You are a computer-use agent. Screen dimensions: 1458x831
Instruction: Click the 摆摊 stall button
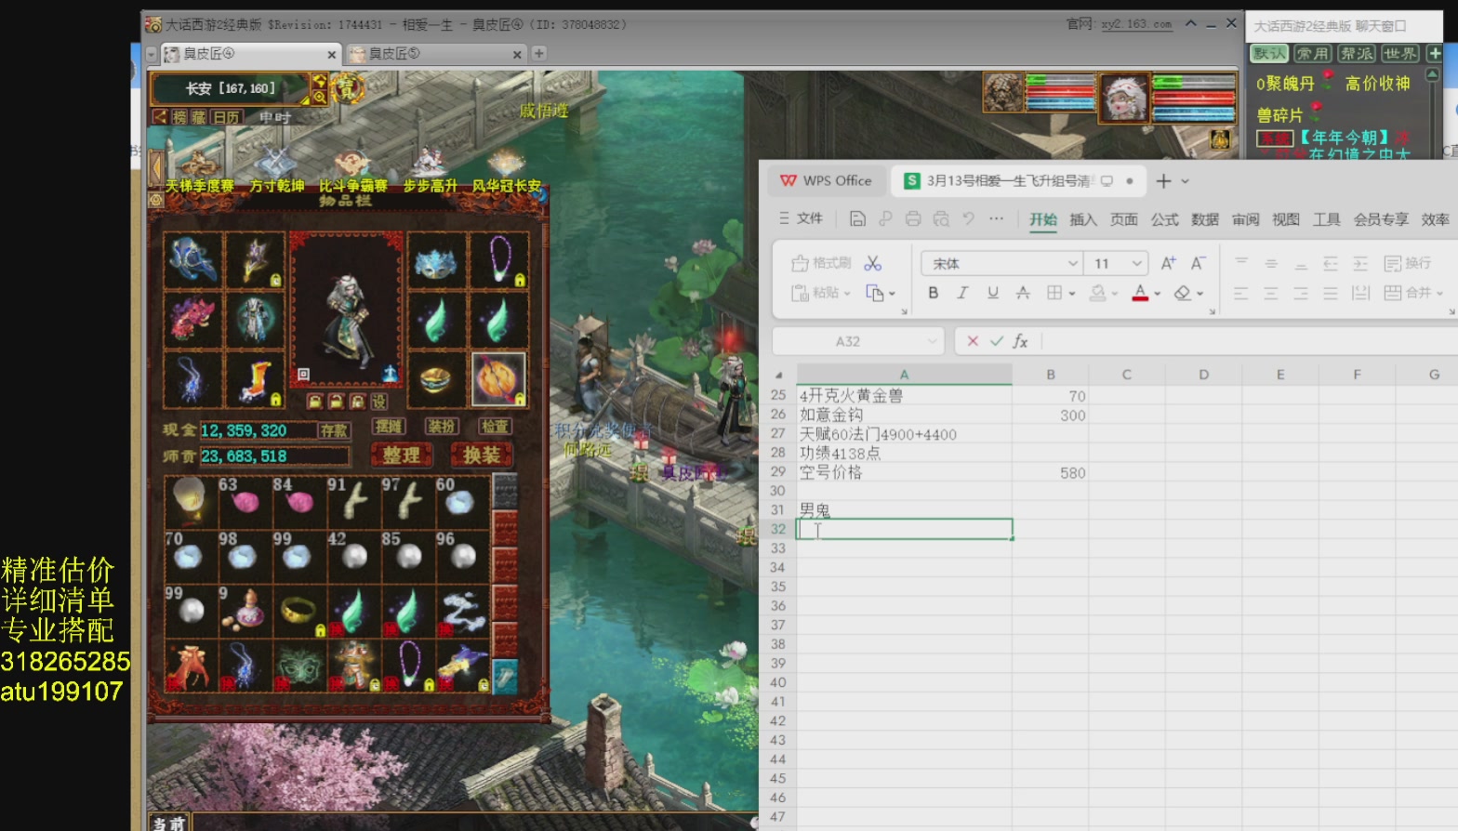(x=389, y=427)
